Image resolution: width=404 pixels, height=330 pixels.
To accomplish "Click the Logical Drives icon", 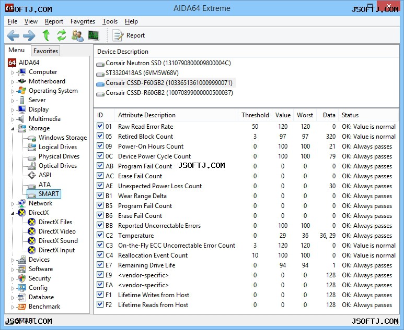I will pyautogui.click(x=32, y=147).
